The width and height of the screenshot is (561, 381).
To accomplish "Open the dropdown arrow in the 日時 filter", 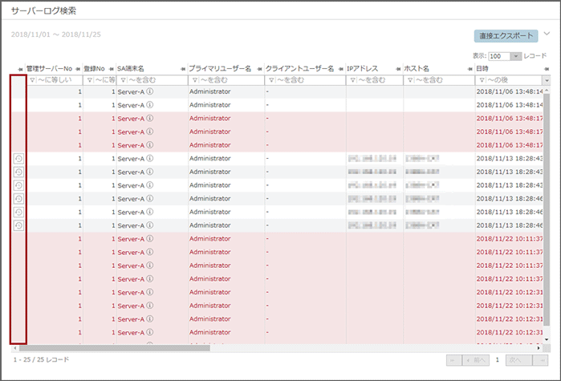I will click(547, 80).
